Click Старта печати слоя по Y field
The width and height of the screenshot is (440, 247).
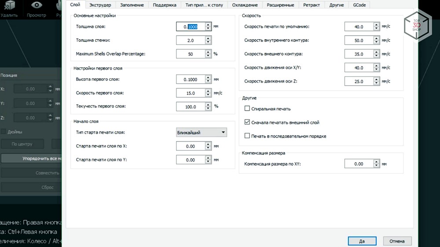[191, 160]
